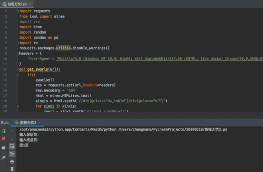This screenshot has height=172, width=263.
Task: Toggle scroll to end of console
Action: (x=12, y=154)
